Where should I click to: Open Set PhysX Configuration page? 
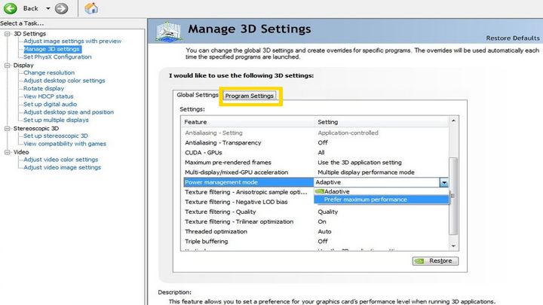[x=57, y=56]
